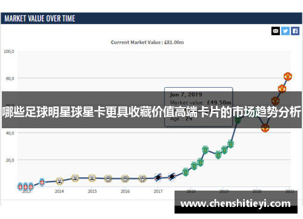Select the Manchester United crest just above 70m
Viewport: 303px width, 219px height.
282,88
